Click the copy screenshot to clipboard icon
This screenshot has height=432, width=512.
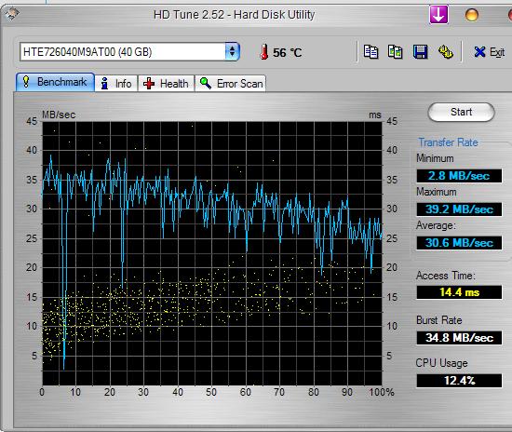point(395,51)
